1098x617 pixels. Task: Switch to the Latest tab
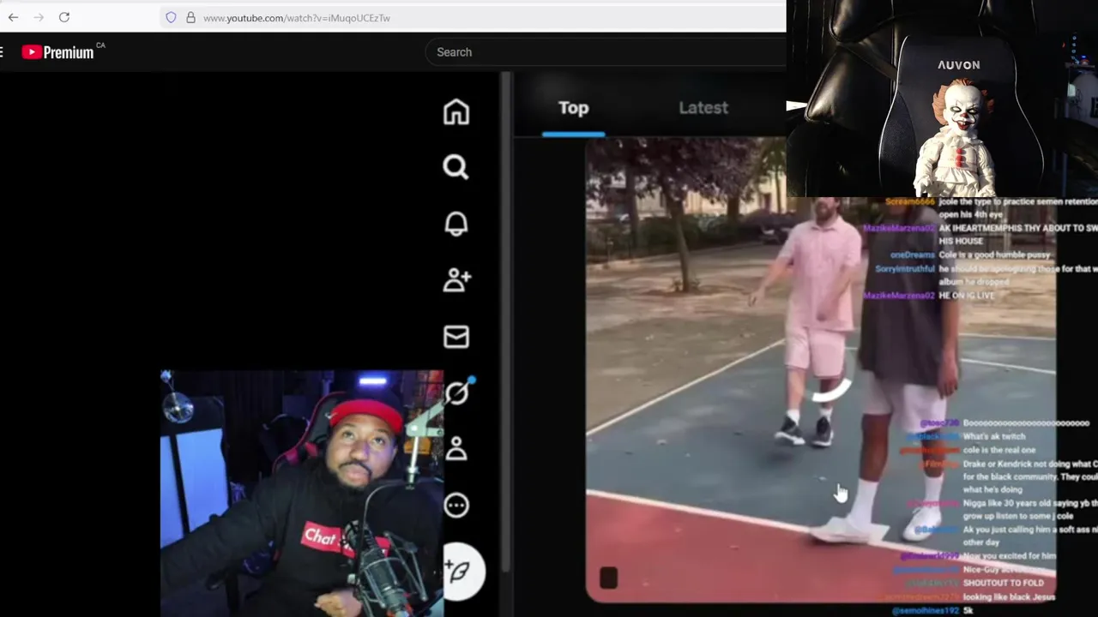click(x=703, y=108)
